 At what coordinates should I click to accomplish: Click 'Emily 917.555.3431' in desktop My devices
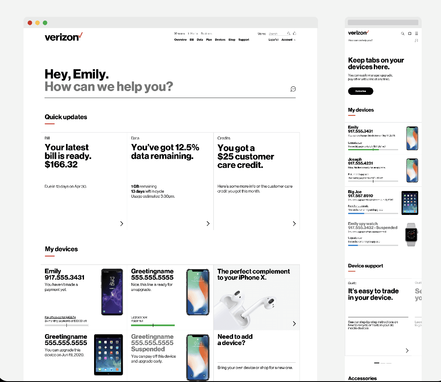(x=64, y=274)
